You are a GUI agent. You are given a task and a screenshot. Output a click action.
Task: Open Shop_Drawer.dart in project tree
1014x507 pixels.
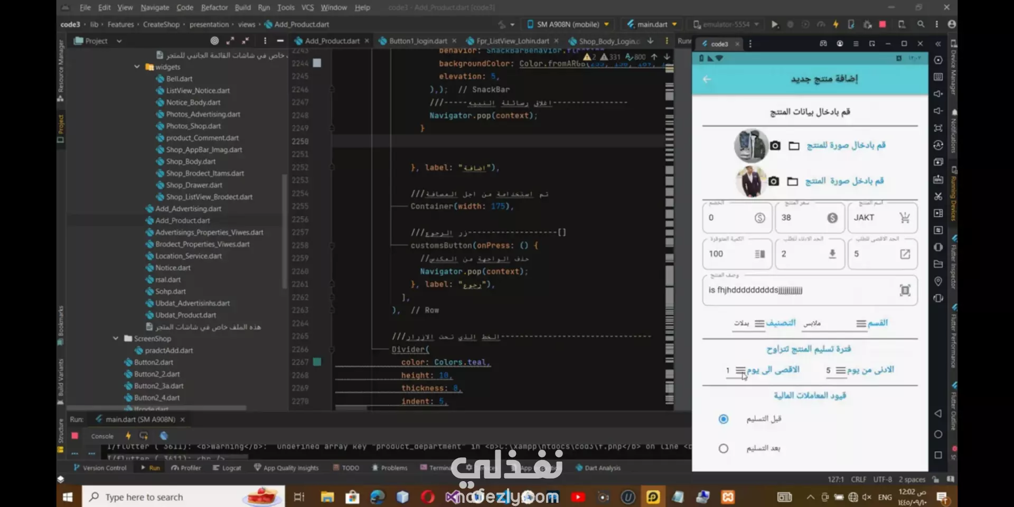click(194, 185)
